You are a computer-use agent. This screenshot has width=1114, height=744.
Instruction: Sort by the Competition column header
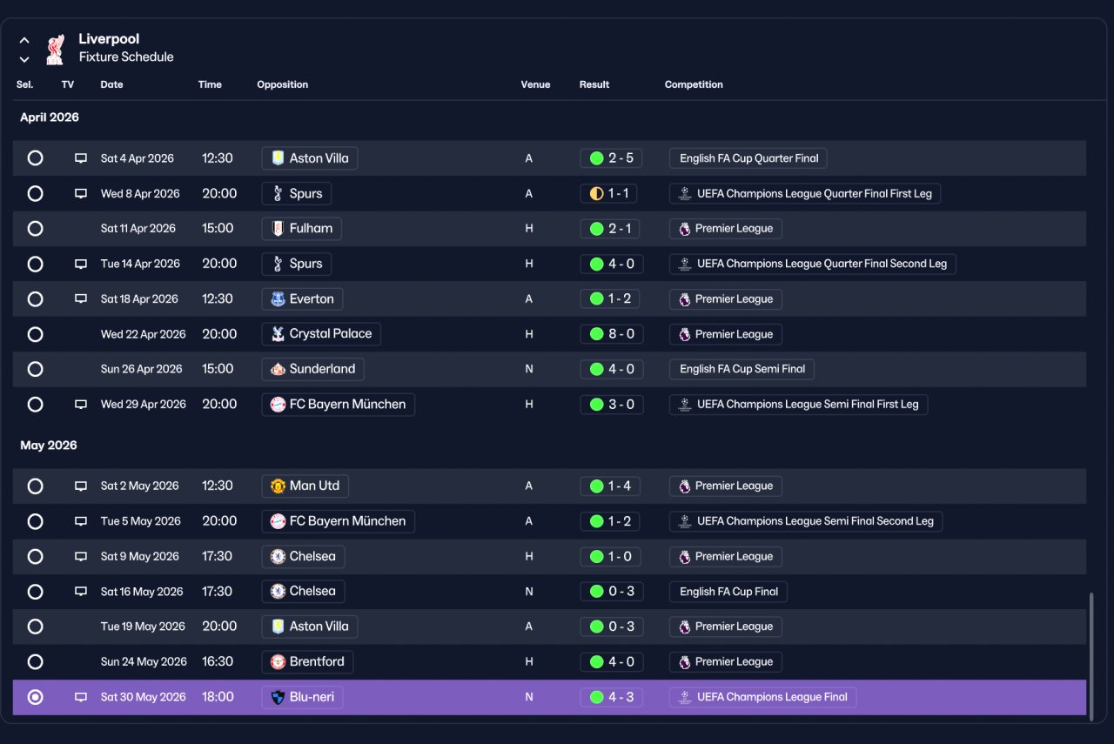tap(694, 84)
